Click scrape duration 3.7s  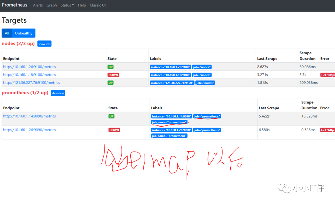click(303, 74)
